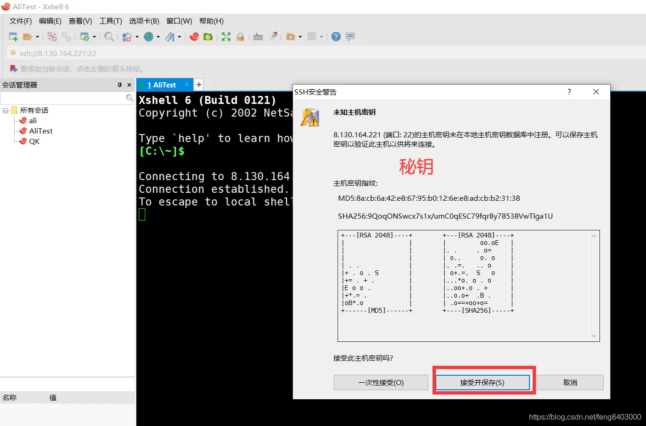Image resolution: width=646 pixels, height=426 pixels.
Task: Click the new folder plus icon
Action: pos(291,37)
